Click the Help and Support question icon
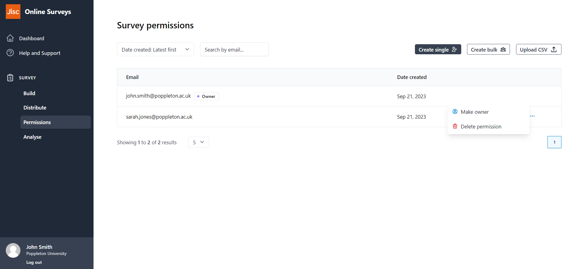 pos(10,53)
